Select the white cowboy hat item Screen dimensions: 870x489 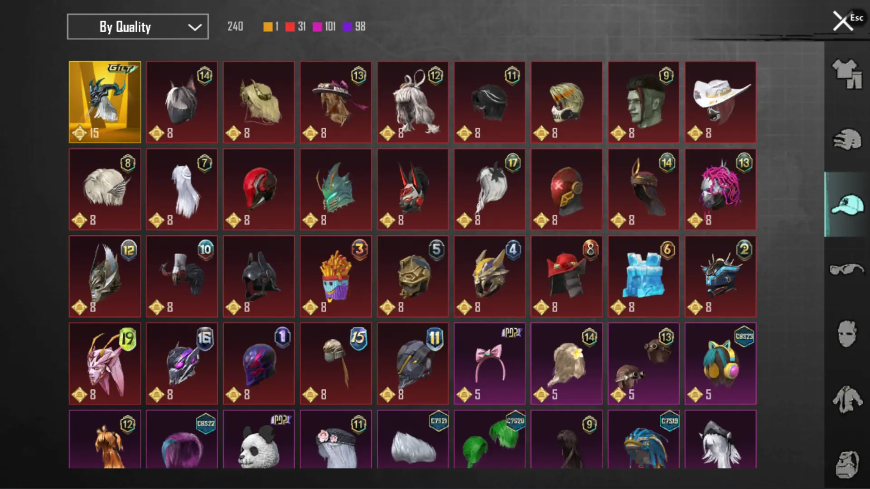[720, 102]
